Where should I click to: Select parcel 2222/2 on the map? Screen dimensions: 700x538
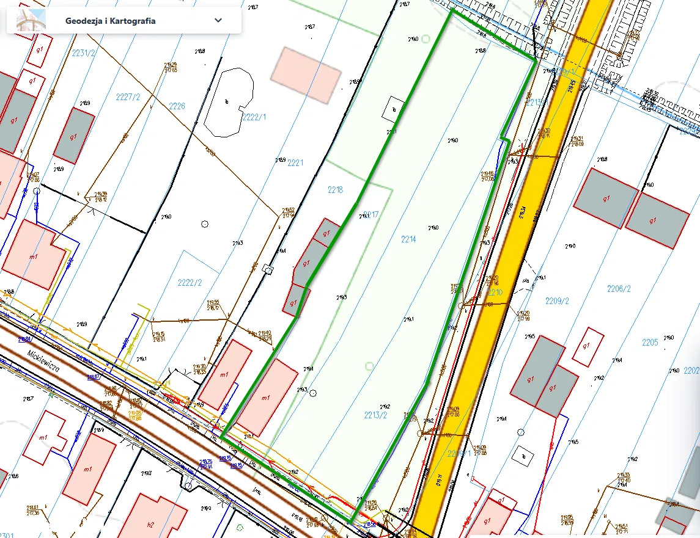point(190,282)
